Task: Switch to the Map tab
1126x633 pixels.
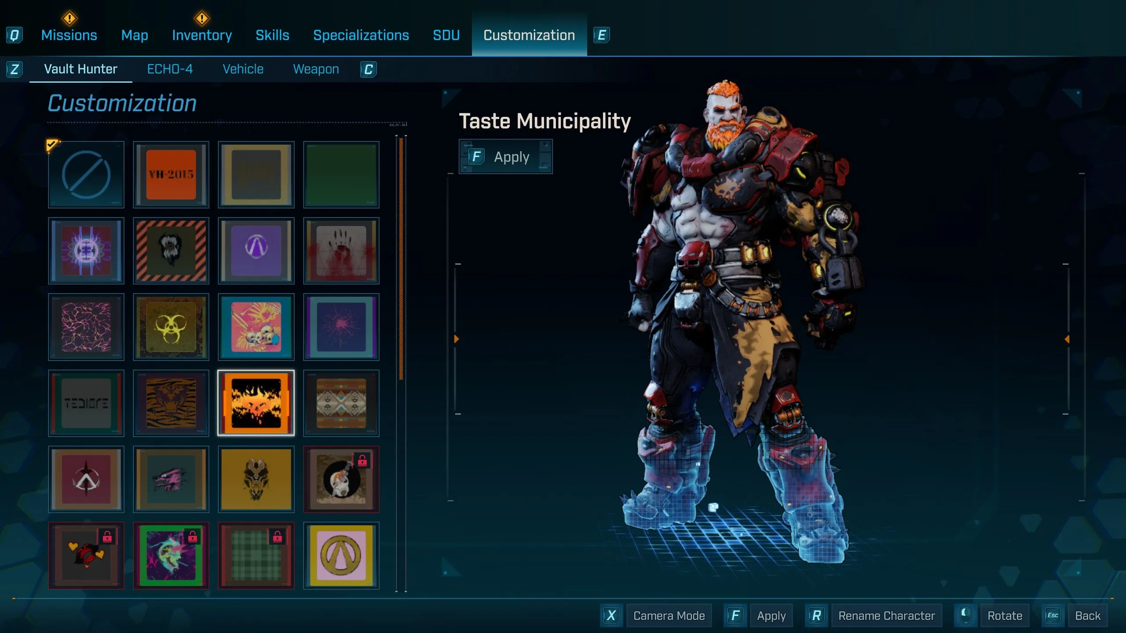Action: pyautogui.click(x=135, y=35)
